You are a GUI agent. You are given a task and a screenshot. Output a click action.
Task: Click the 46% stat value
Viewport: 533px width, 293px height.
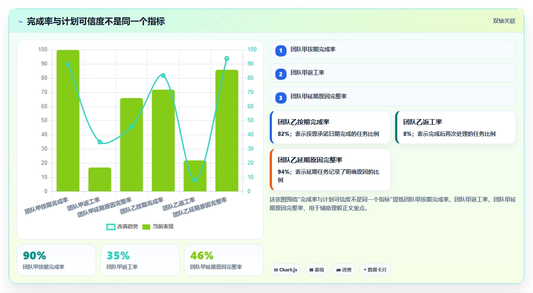(202, 255)
